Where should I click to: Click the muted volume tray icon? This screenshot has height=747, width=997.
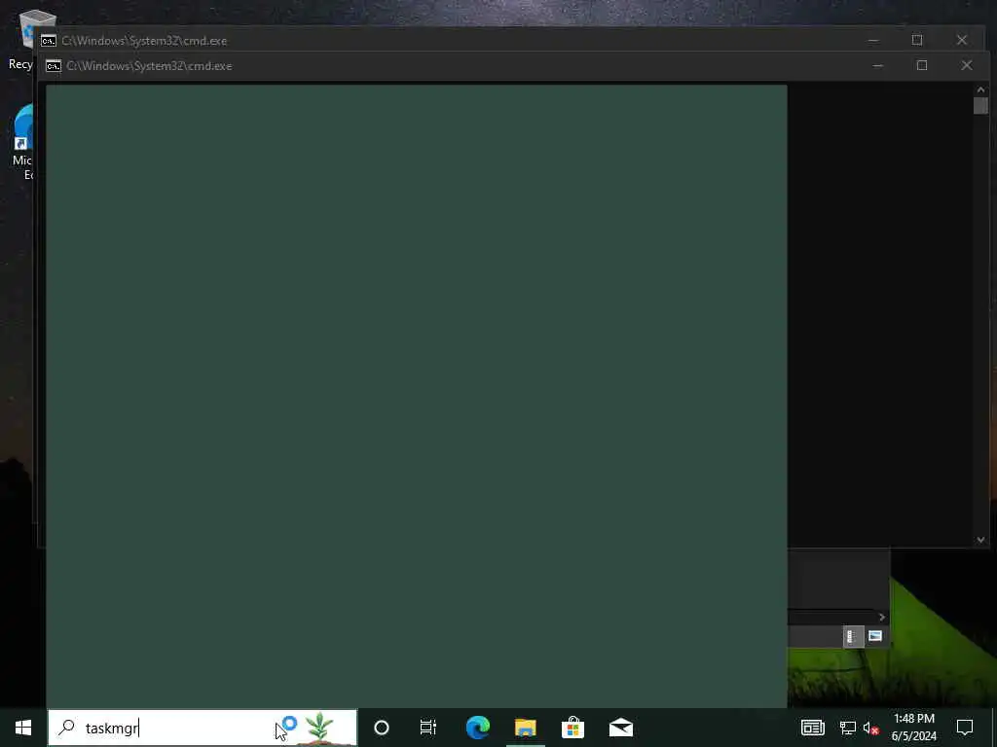pos(871,728)
